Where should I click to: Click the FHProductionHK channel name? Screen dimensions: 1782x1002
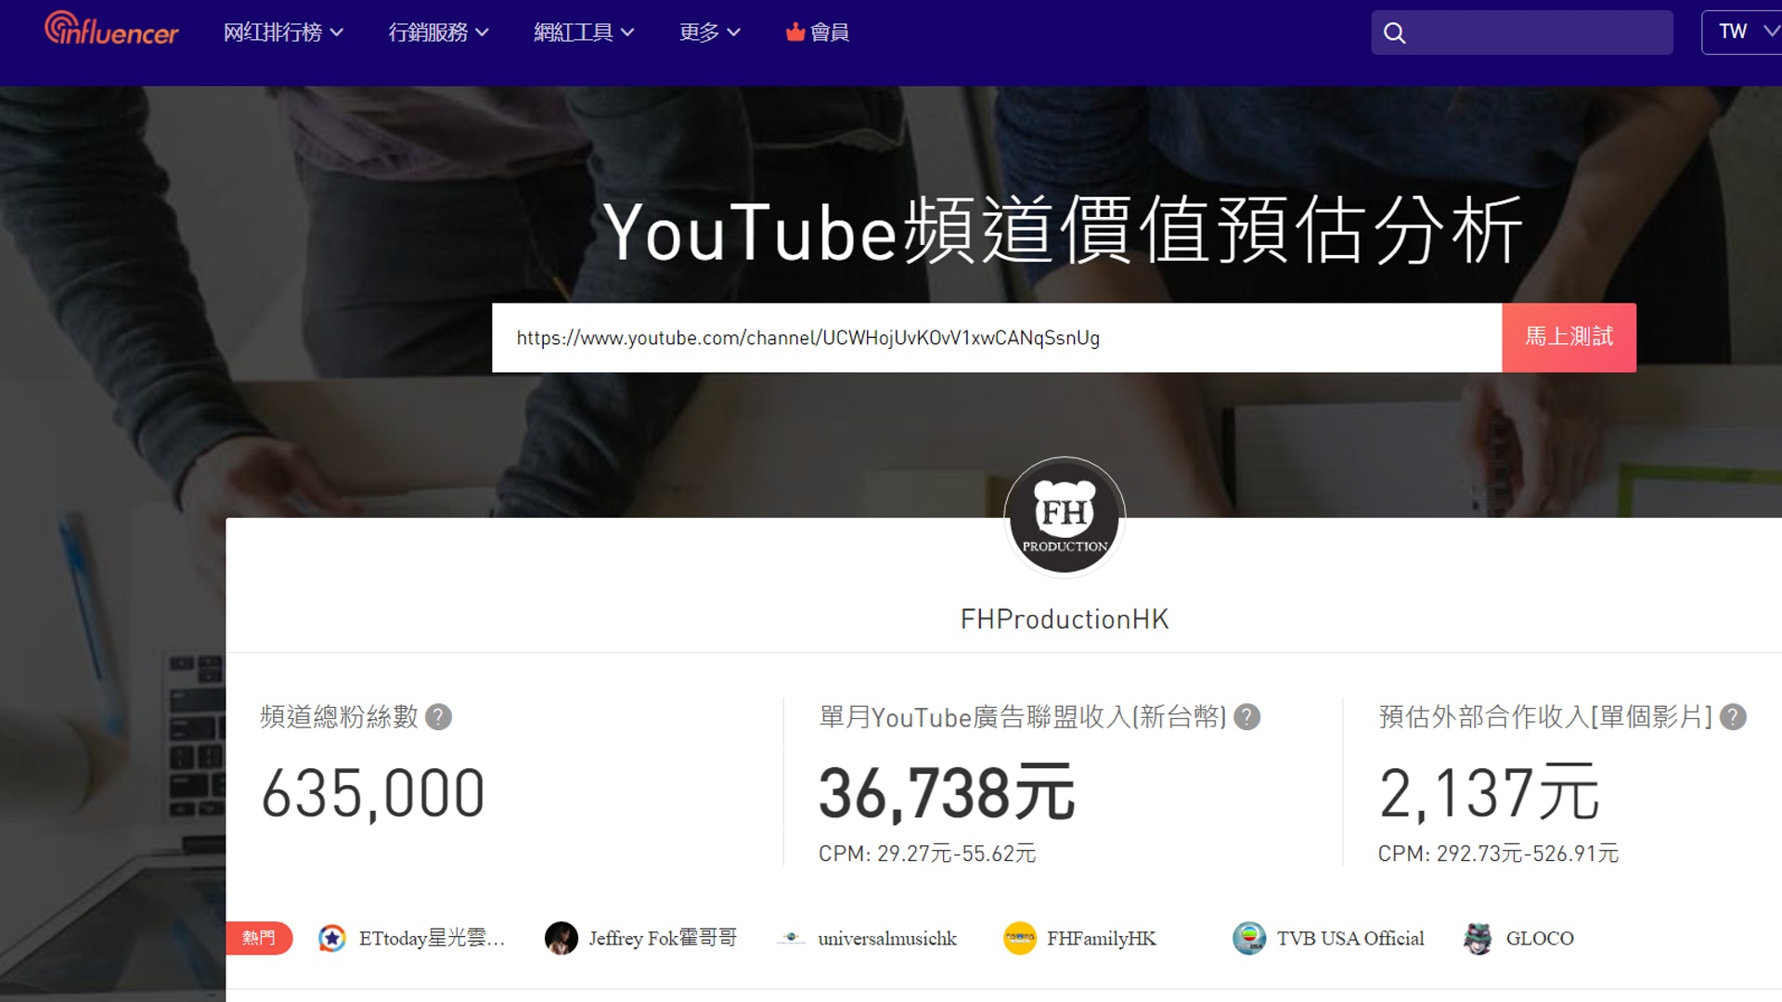pos(1065,620)
